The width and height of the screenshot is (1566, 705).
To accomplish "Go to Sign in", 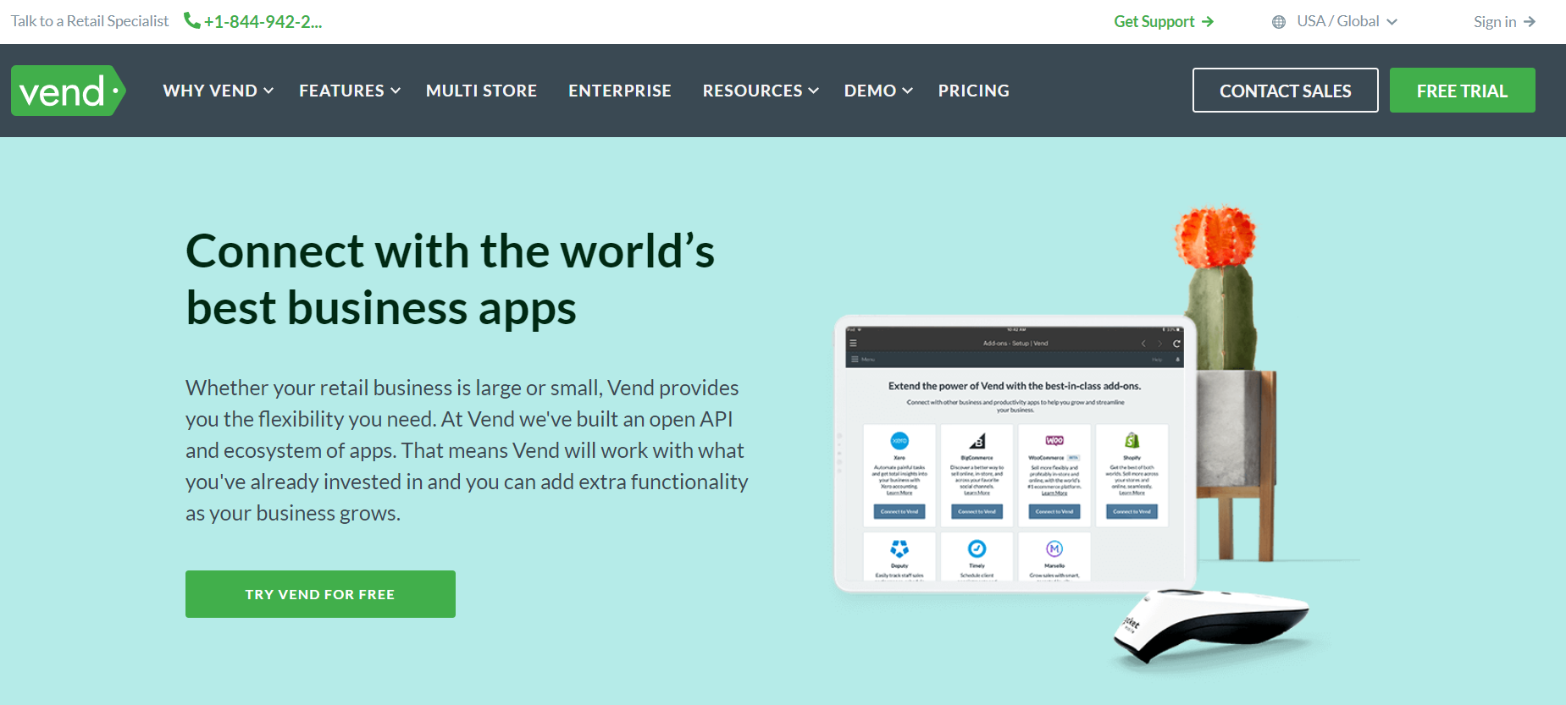I will point(1504,22).
